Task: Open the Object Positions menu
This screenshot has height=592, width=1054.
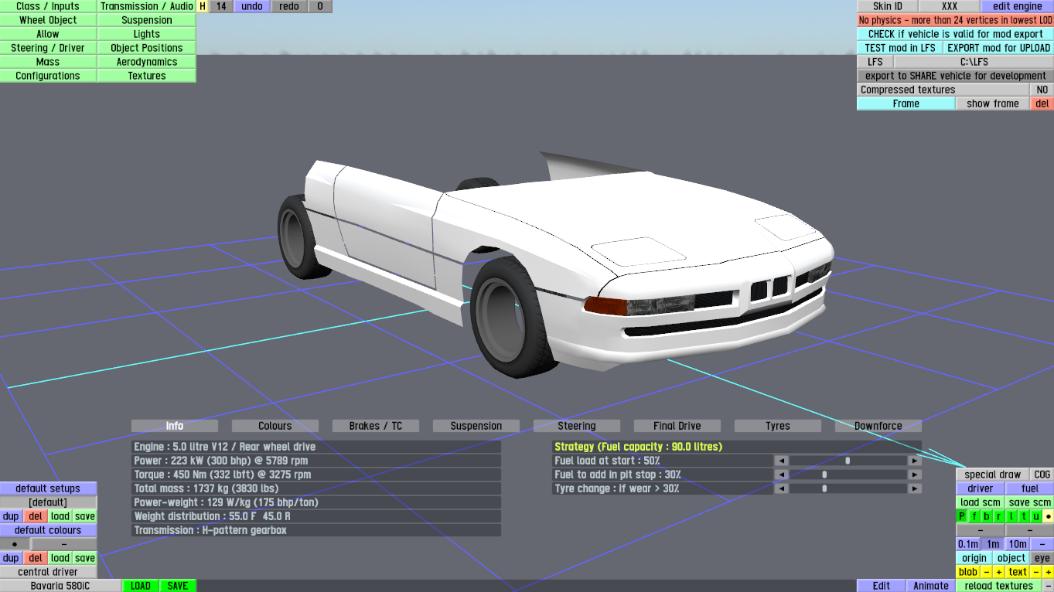Action: (147, 48)
